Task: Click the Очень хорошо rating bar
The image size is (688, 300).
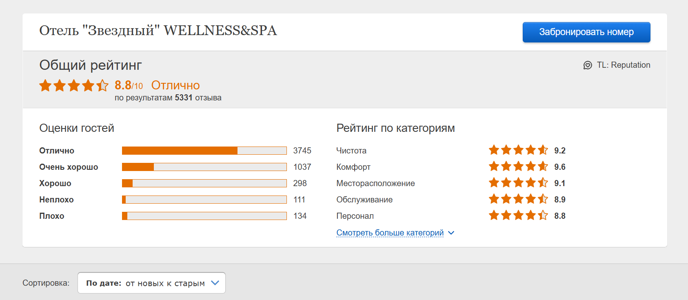Action: [204, 167]
